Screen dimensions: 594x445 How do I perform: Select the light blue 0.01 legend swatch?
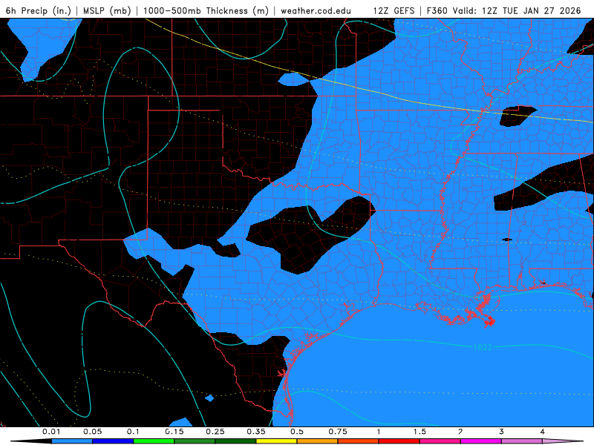point(72,441)
